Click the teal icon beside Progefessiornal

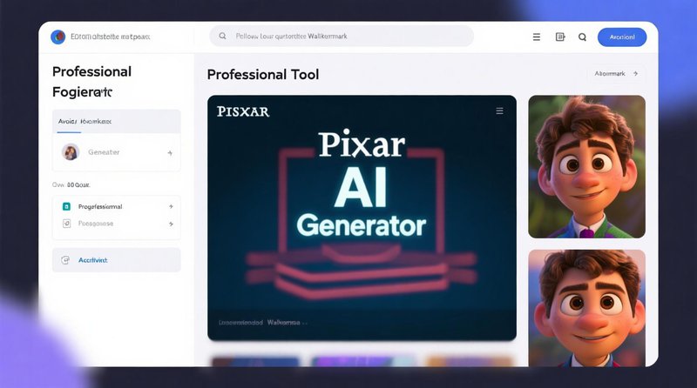[66, 207]
